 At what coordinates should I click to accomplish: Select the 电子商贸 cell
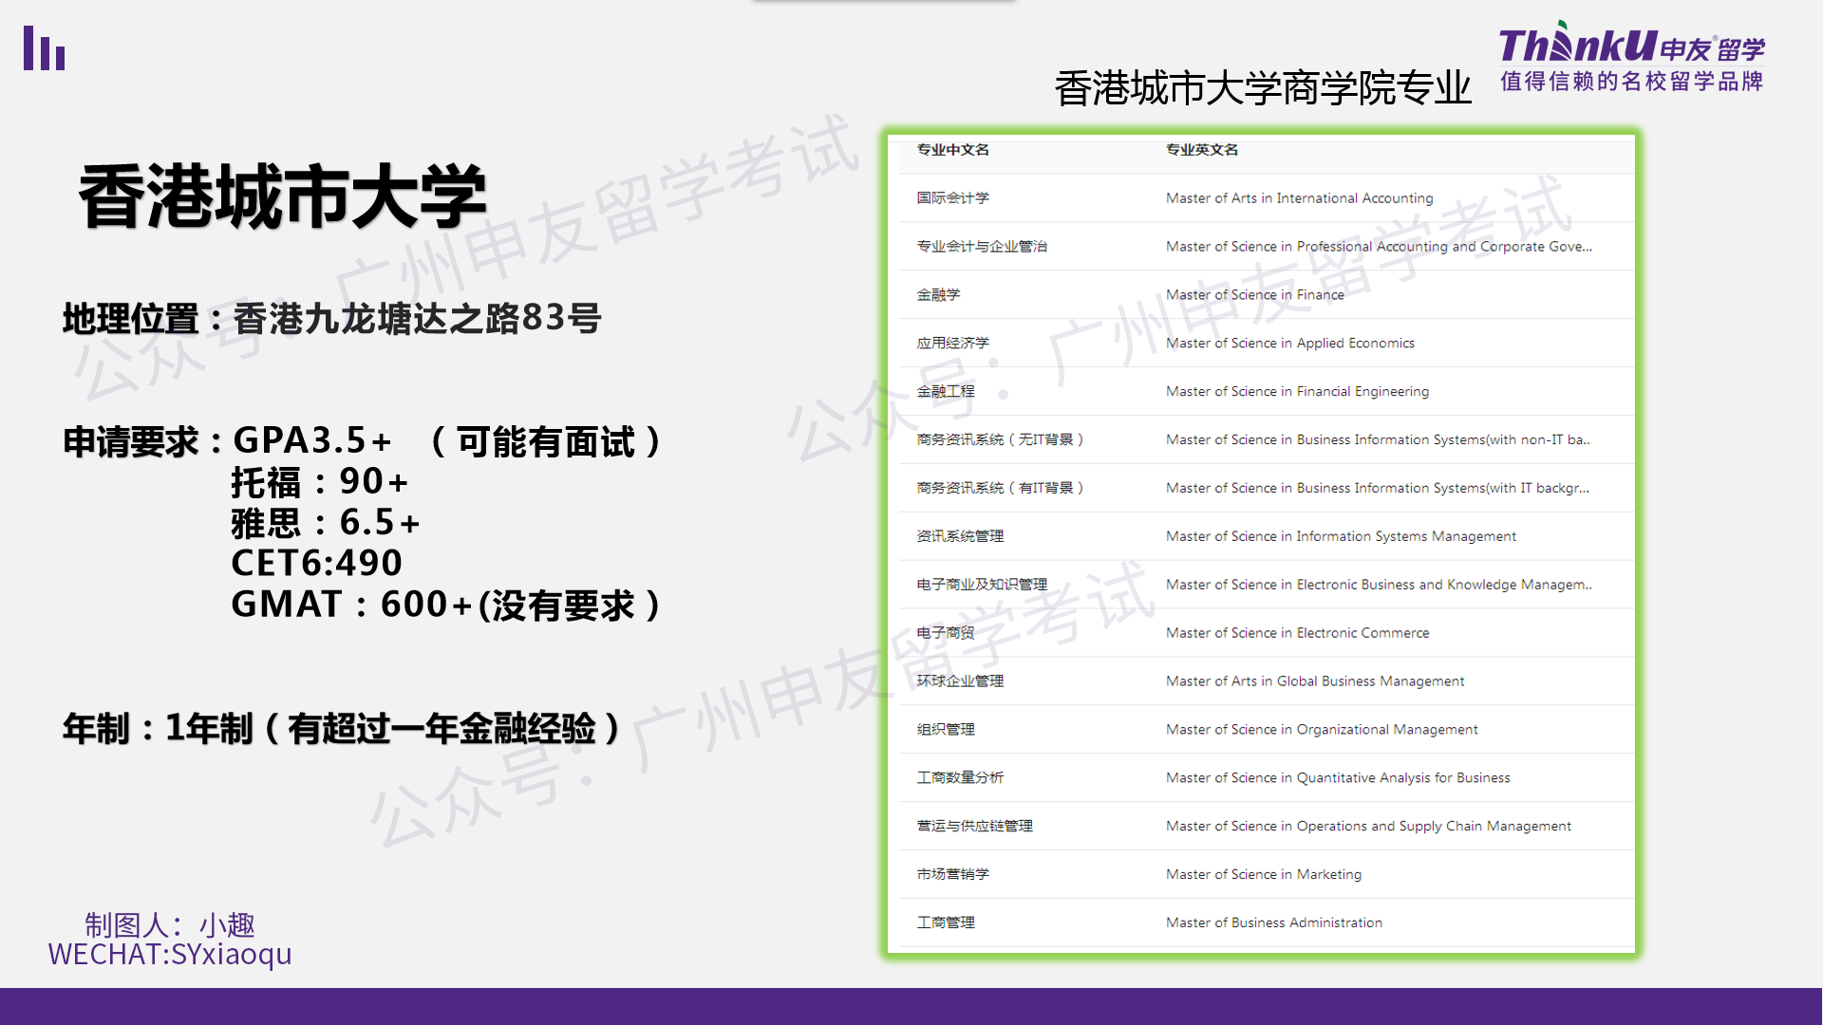946,633
